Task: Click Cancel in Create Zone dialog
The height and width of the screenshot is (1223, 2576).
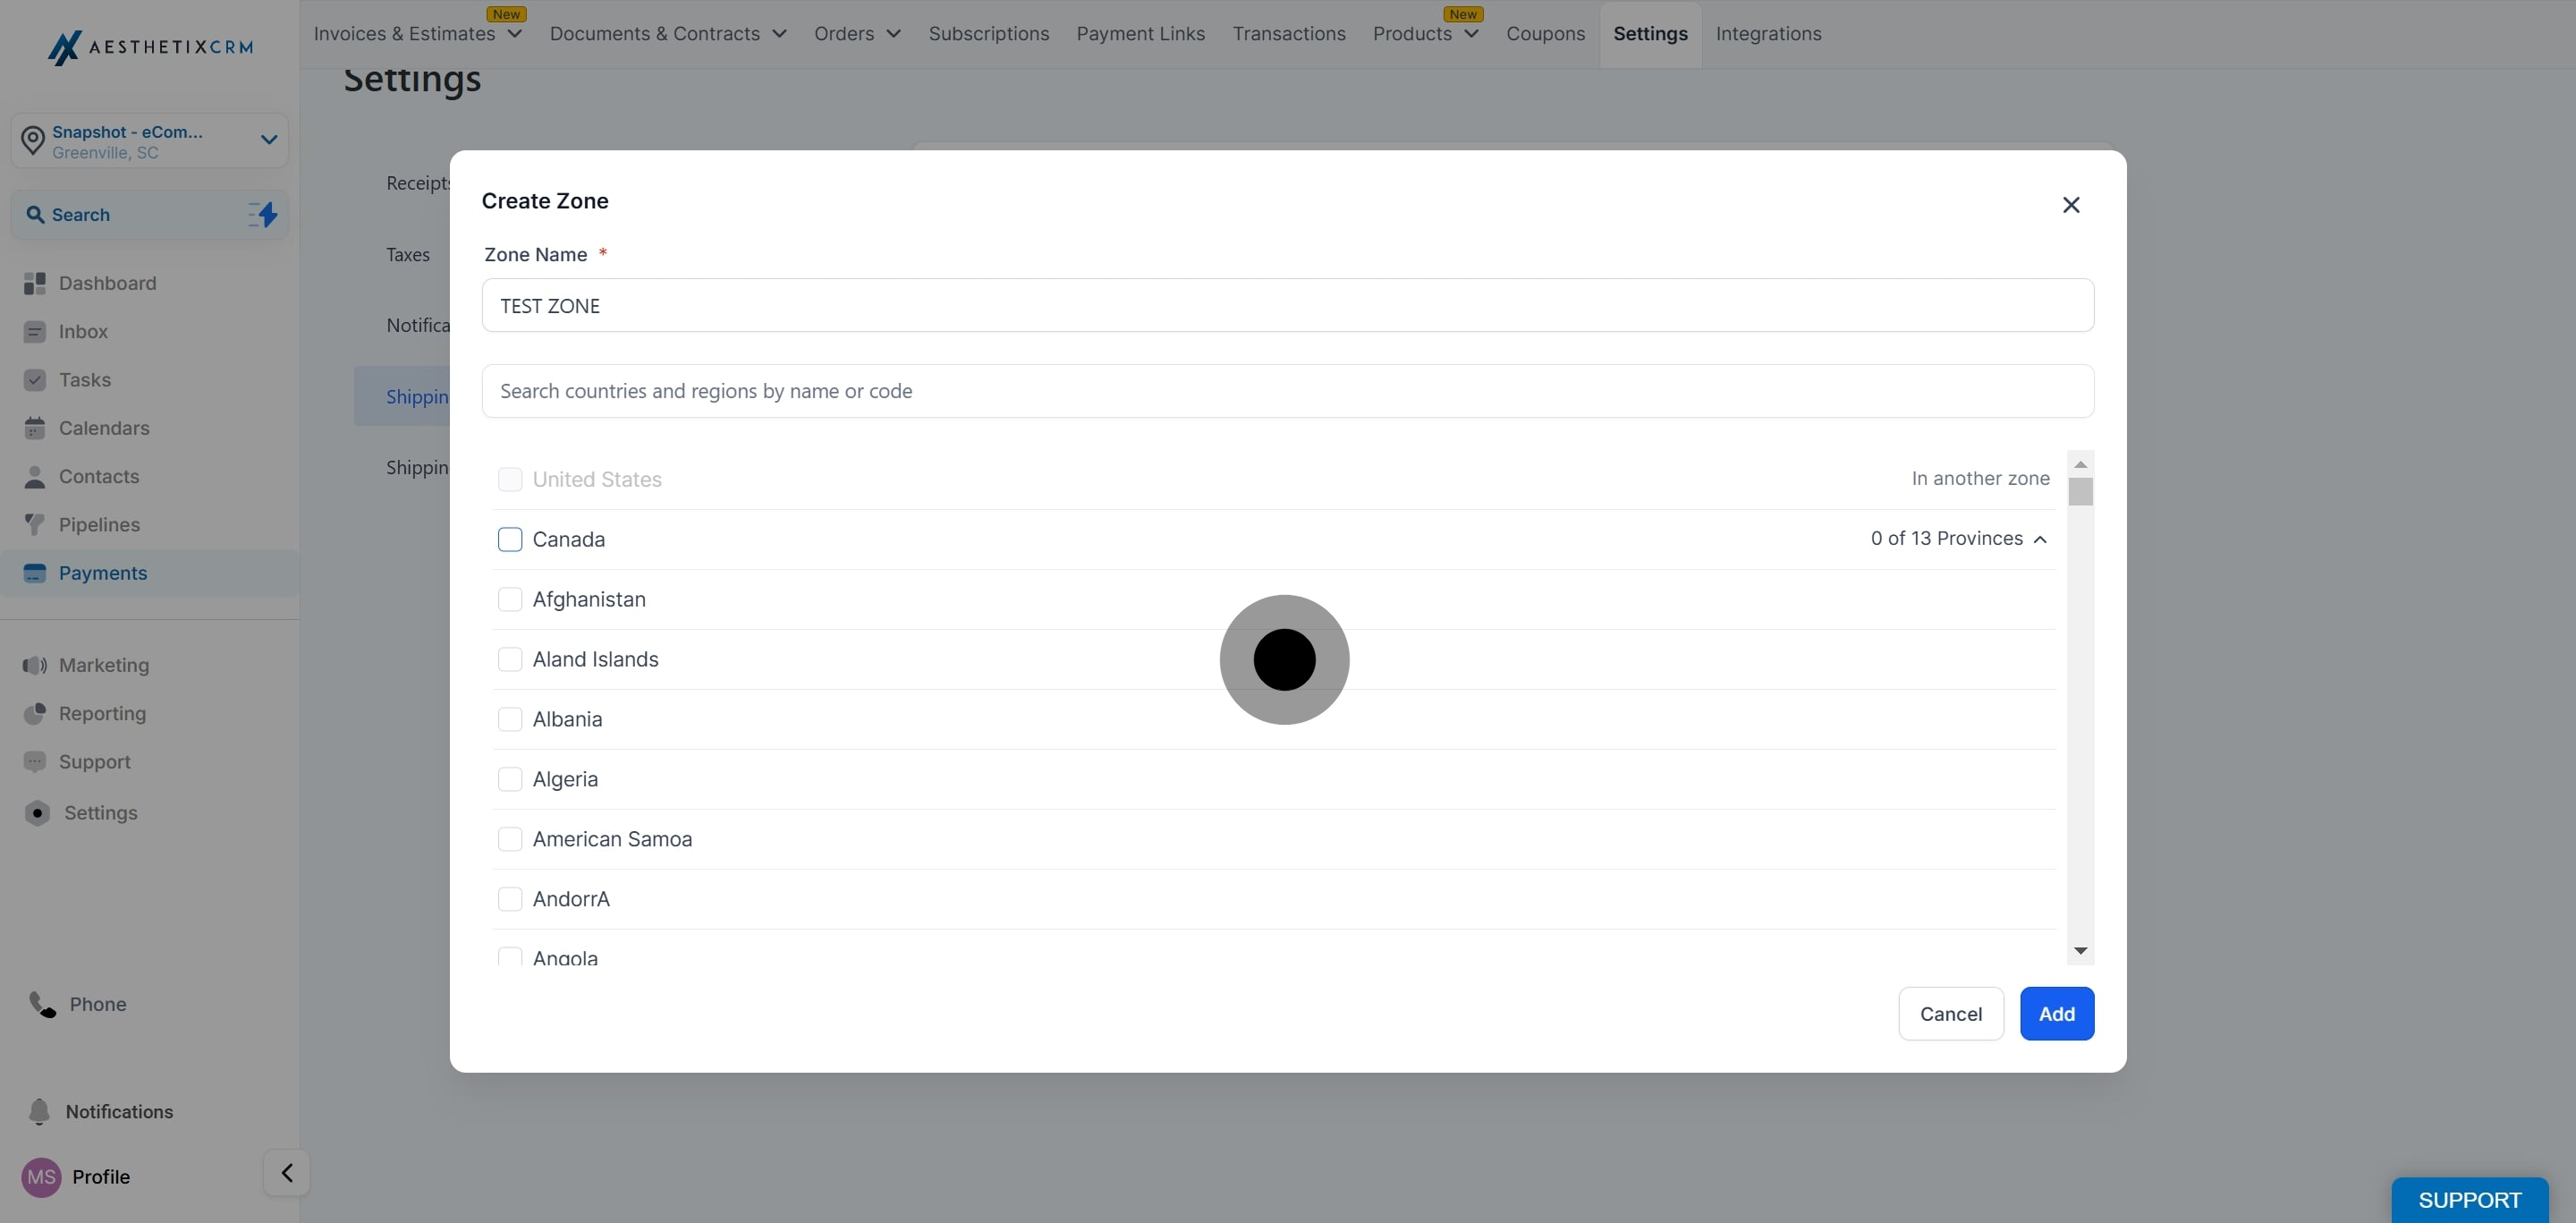Action: pyautogui.click(x=1950, y=1013)
